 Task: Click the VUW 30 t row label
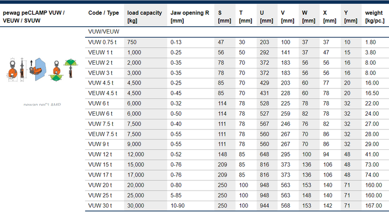[x=100, y=206]
